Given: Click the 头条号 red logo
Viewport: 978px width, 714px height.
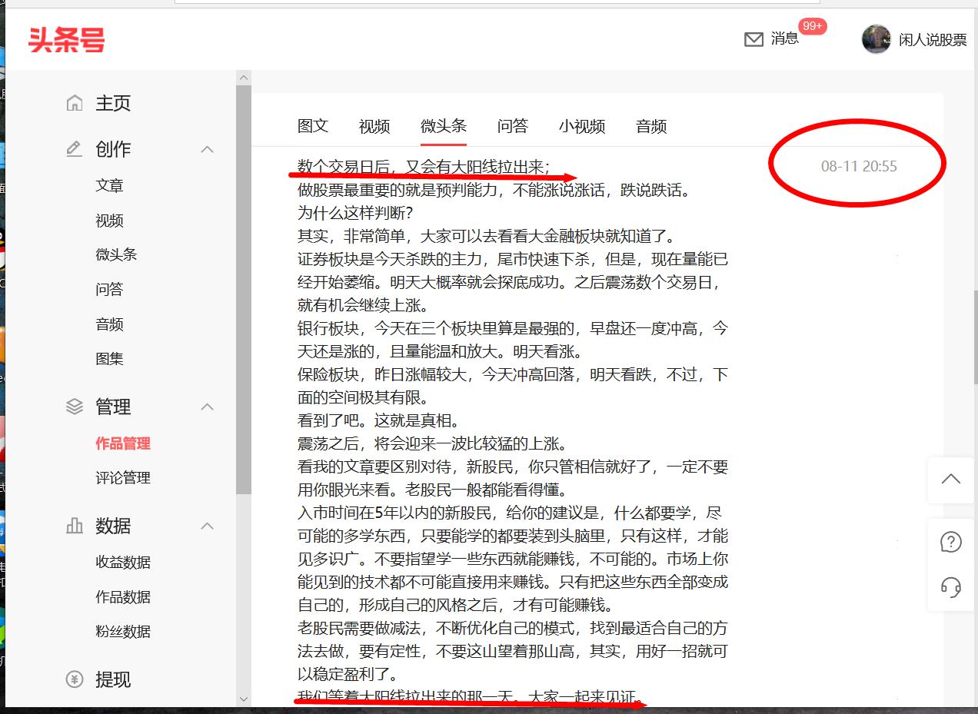Looking at the screenshot, I should tap(65, 39).
